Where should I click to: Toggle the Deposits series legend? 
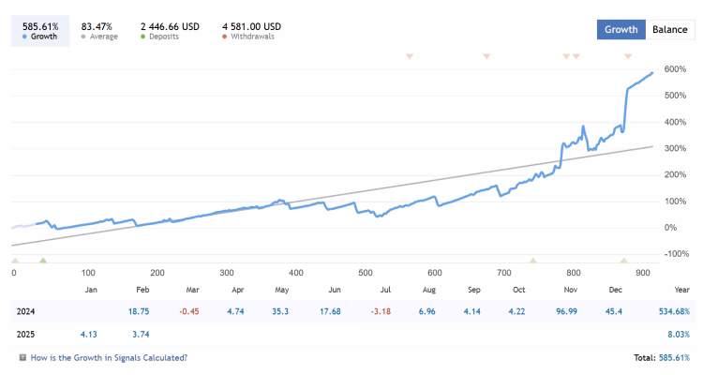(x=170, y=31)
